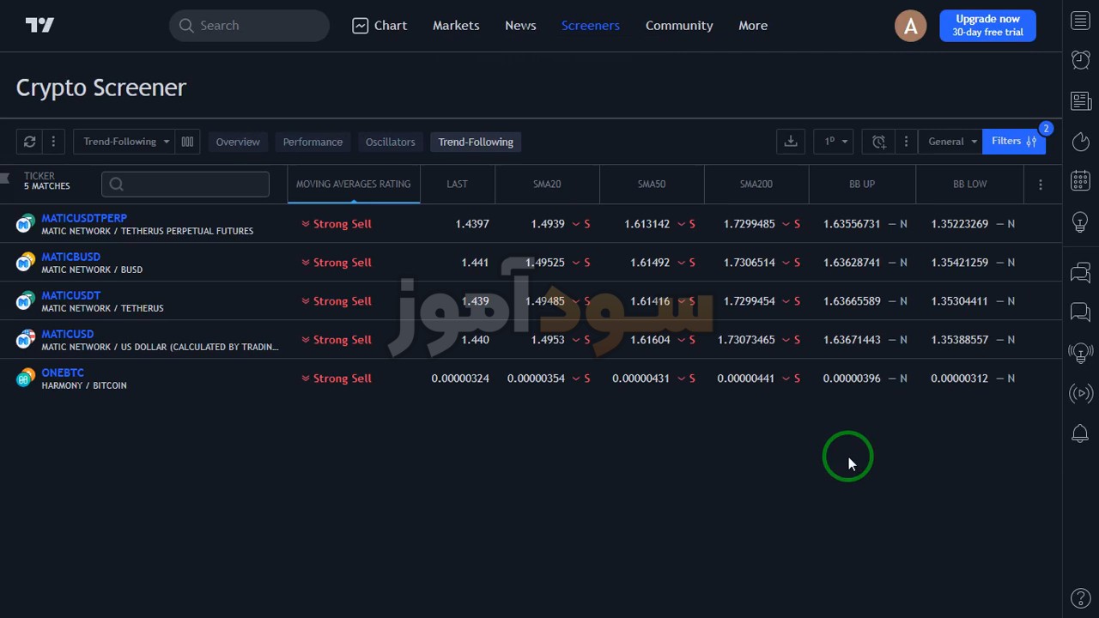The width and height of the screenshot is (1099, 618).
Task: Click last price 1.4397
Action: tap(472, 224)
